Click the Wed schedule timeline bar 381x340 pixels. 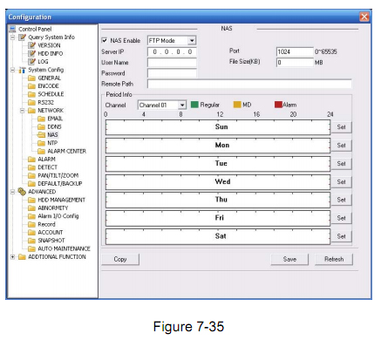coord(218,182)
